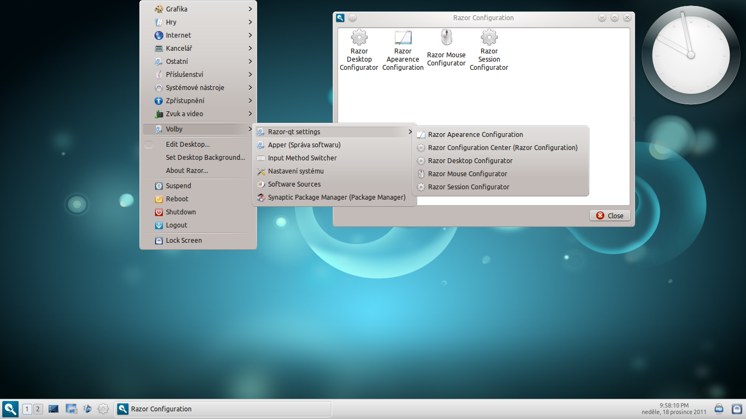Switch to virtual desktop 2
Viewport: 746px width, 419px height.
coord(38,409)
